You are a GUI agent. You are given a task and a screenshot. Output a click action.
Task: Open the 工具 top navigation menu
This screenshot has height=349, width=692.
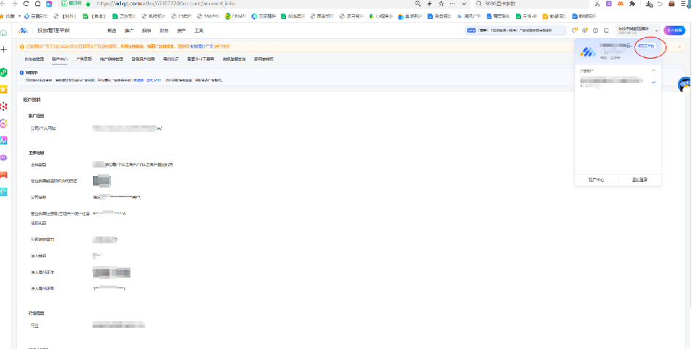click(199, 30)
